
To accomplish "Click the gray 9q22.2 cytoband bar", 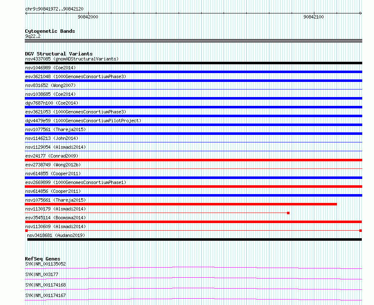I will tap(193, 41).
